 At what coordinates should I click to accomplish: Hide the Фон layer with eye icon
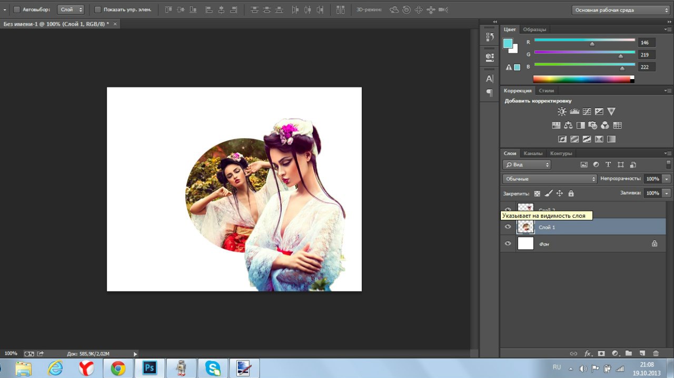[508, 244]
